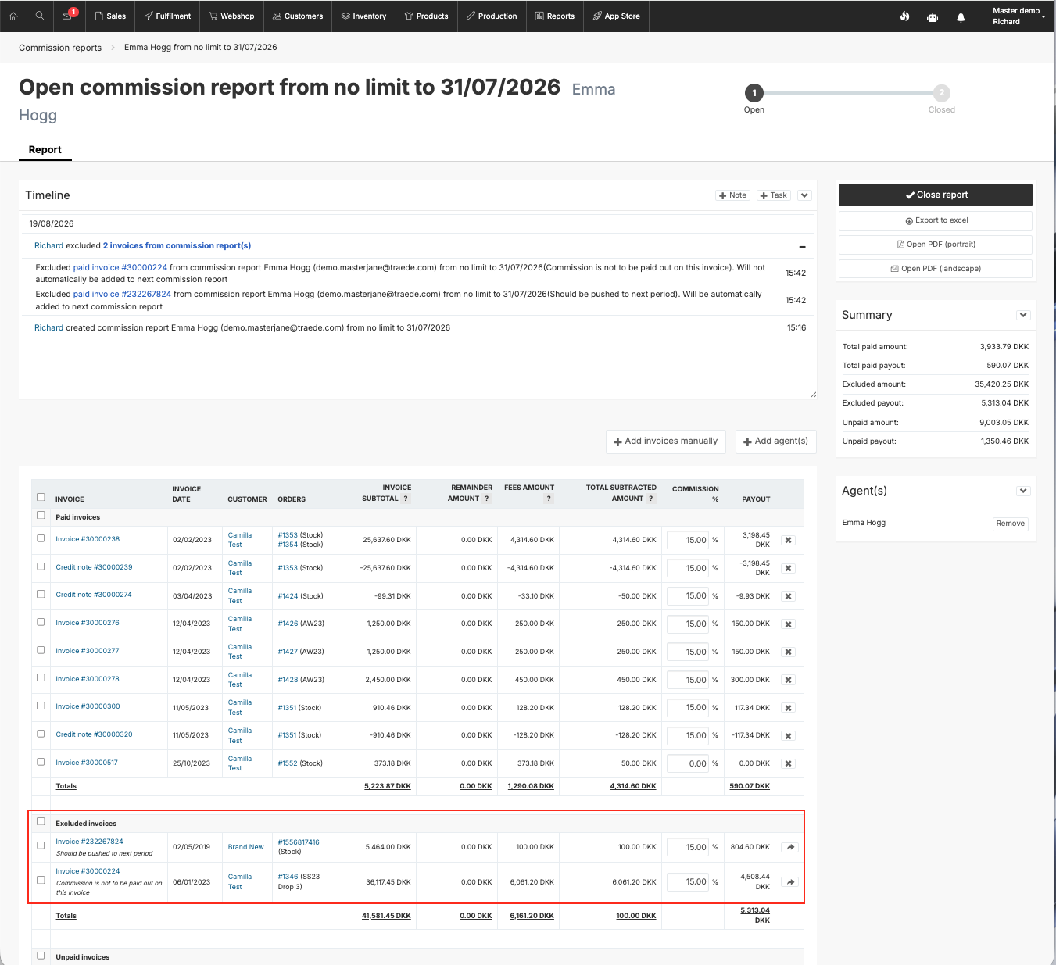
Task: Edit commission percent for Invoice #30000517
Action: 688,763
